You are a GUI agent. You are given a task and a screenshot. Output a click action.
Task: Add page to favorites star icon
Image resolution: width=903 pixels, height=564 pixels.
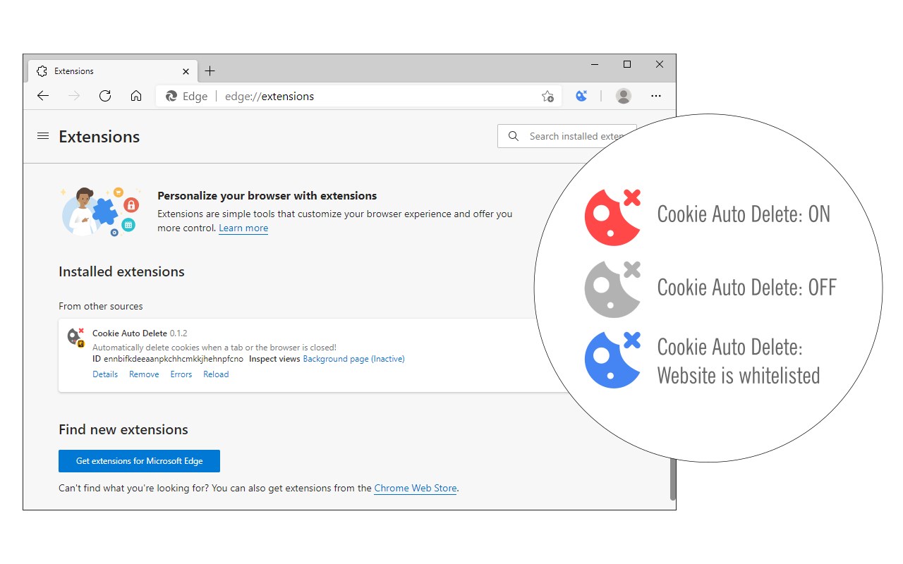547,97
